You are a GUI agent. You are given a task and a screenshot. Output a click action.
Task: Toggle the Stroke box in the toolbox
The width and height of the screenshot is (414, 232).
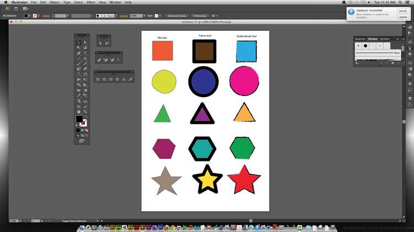pos(84,122)
